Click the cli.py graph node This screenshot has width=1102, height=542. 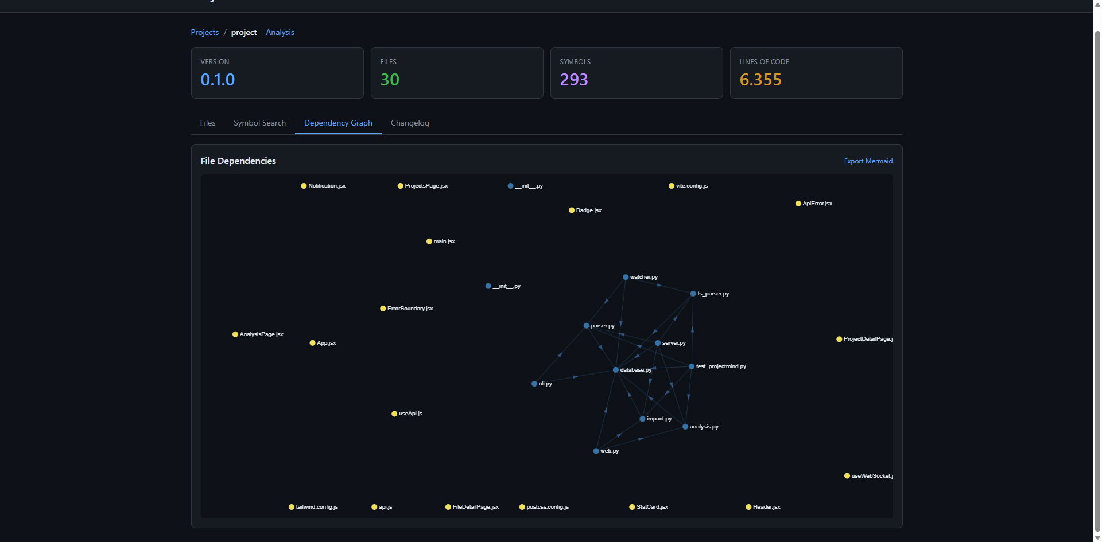534,384
